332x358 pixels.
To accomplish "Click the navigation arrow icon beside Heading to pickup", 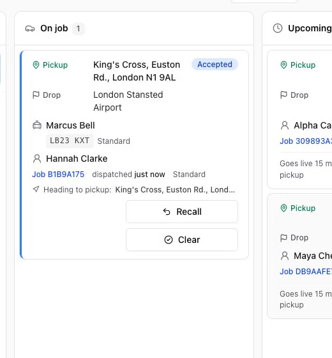I will (36, 189).
